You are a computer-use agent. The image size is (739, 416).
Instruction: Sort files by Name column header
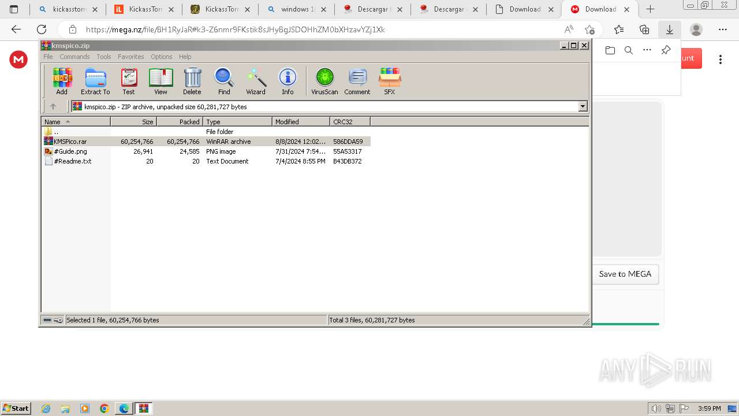coord(76,121)
